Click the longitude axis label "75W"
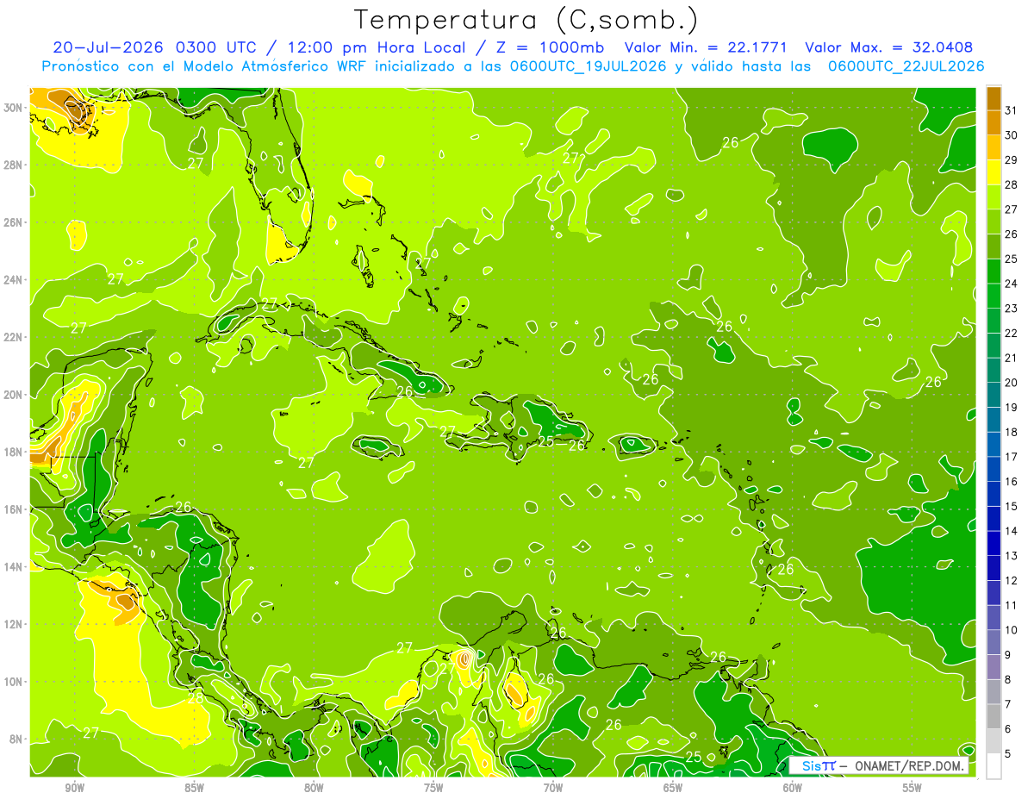 433,788
